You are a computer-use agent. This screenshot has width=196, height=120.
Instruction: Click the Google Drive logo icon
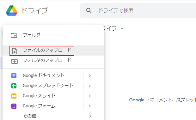(x=12, y=11)
